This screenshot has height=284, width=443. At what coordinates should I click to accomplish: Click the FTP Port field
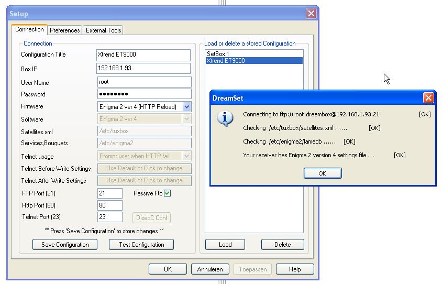click(x=110, y=193)
